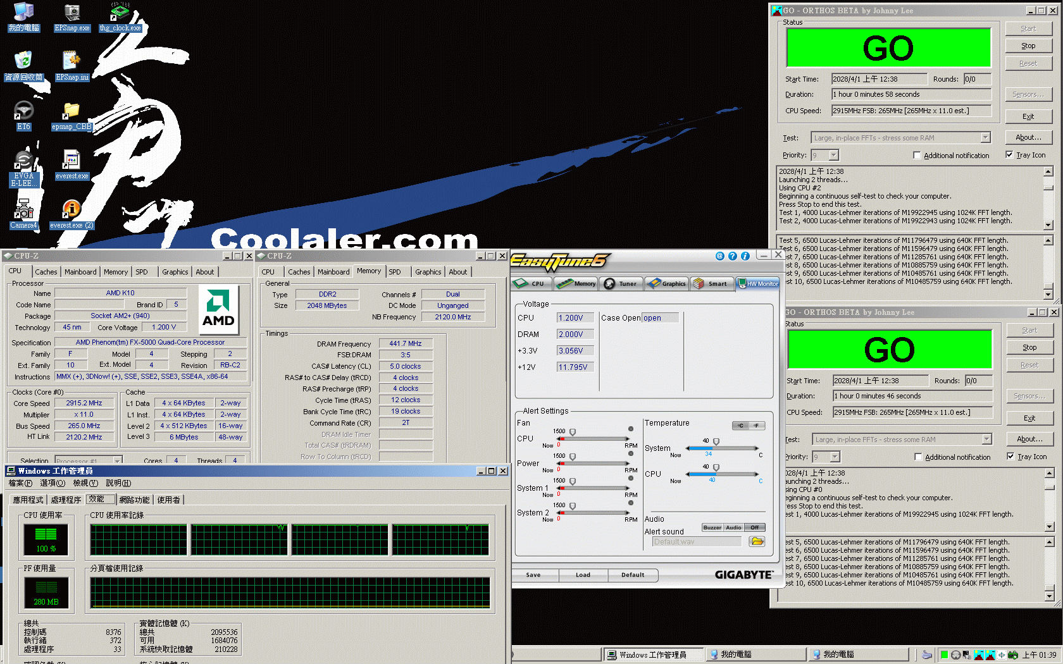Select the everest.exe desktop icon

tap(72, 164)
